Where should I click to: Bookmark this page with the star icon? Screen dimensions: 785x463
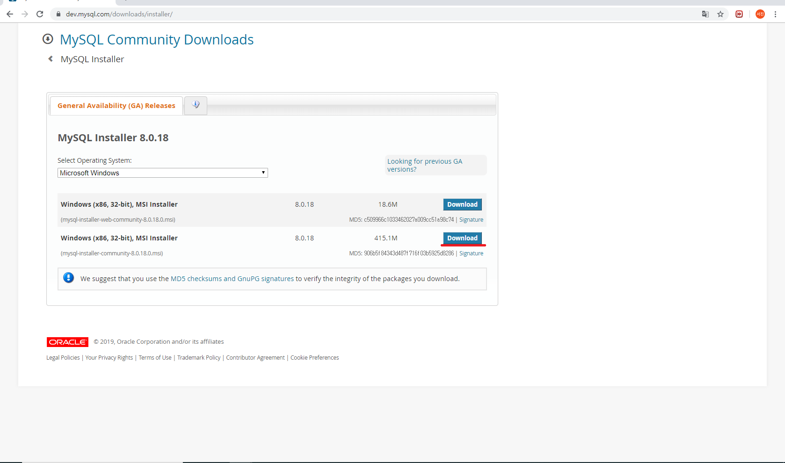720,14
